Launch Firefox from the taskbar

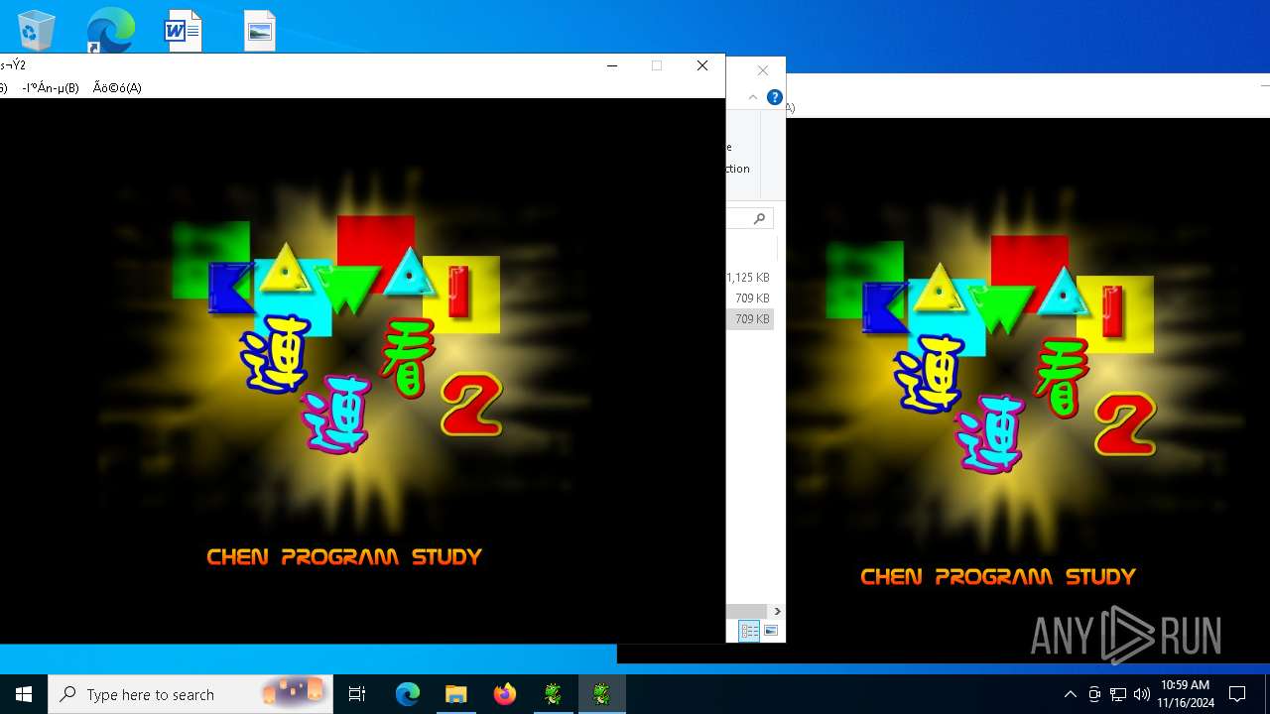[x=504, y=694]
